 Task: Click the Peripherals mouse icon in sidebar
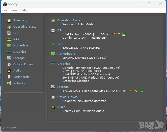9,77
